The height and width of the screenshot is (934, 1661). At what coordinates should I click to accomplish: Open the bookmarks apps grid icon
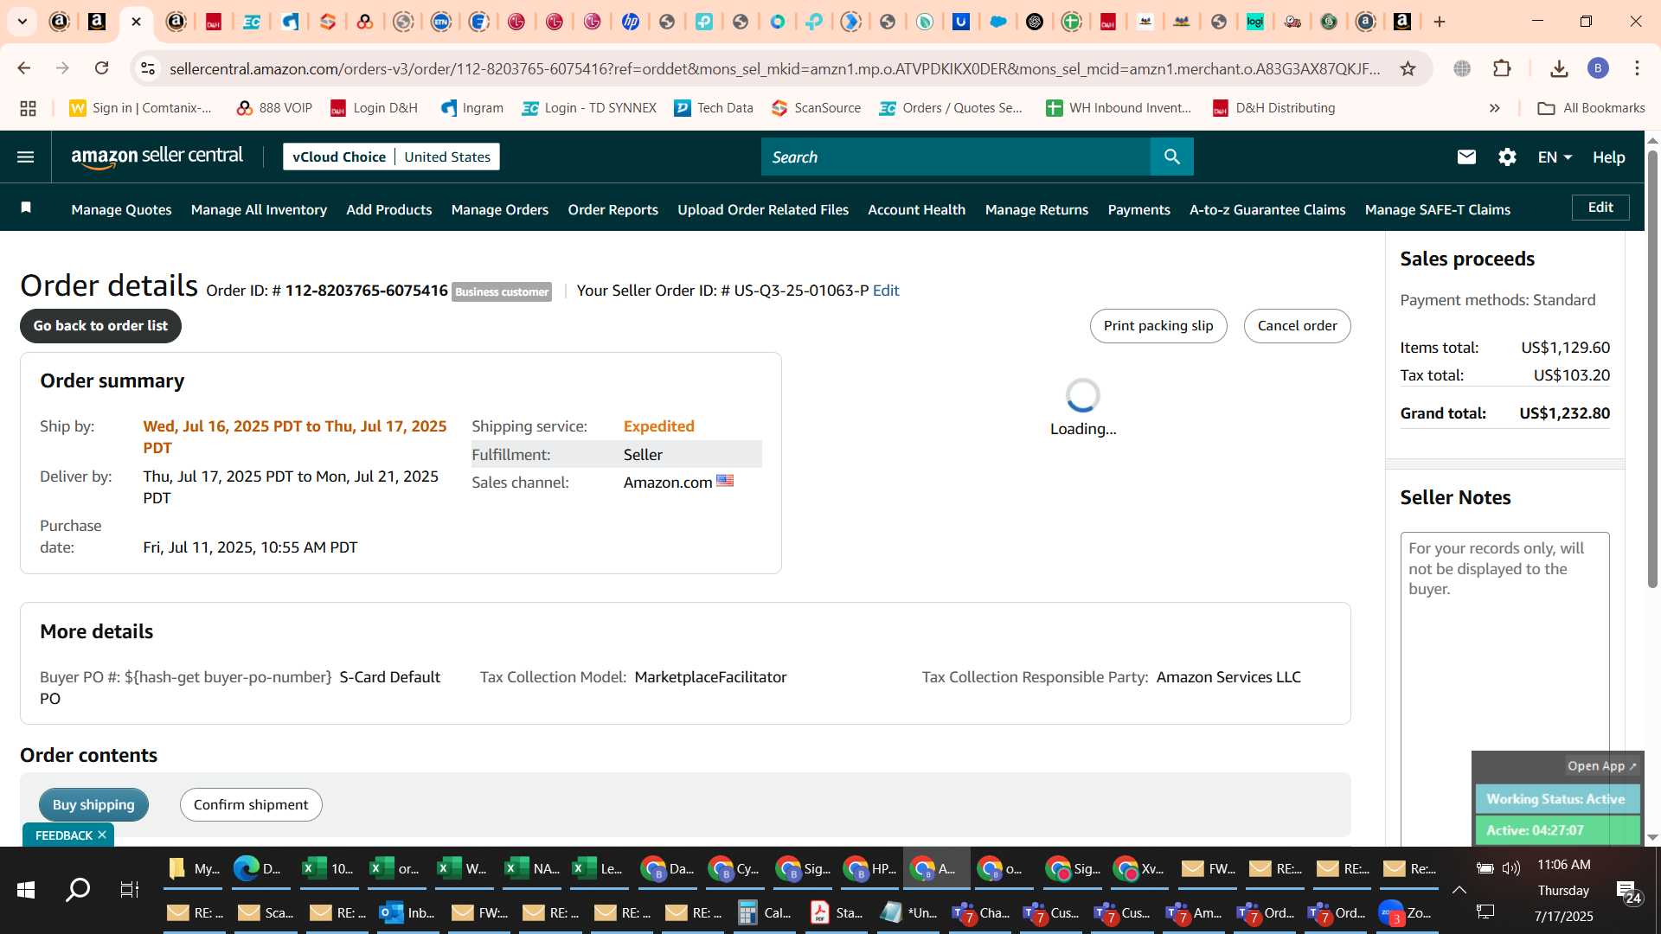(28, 108)
